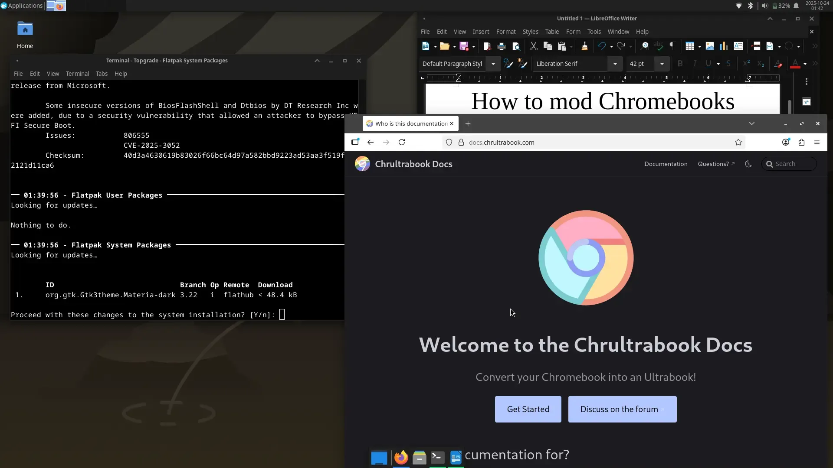Open the Firefox tab list chevron
The width and height of the screenshot is (833, 468).
pos(752,123)
